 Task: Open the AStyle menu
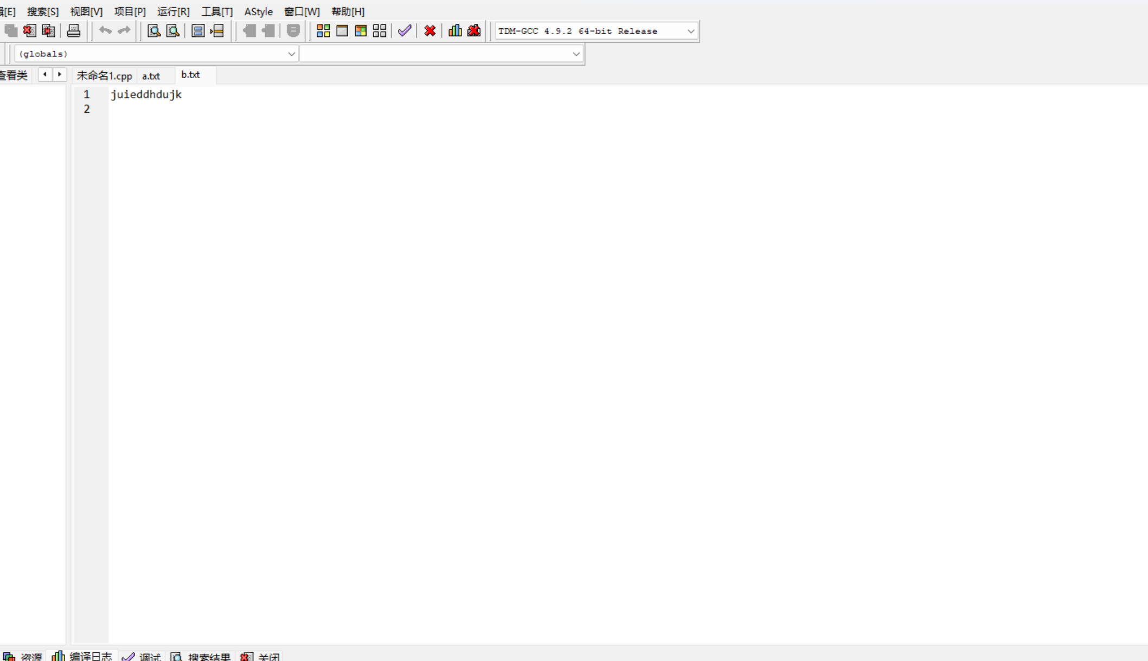point(258,11)
